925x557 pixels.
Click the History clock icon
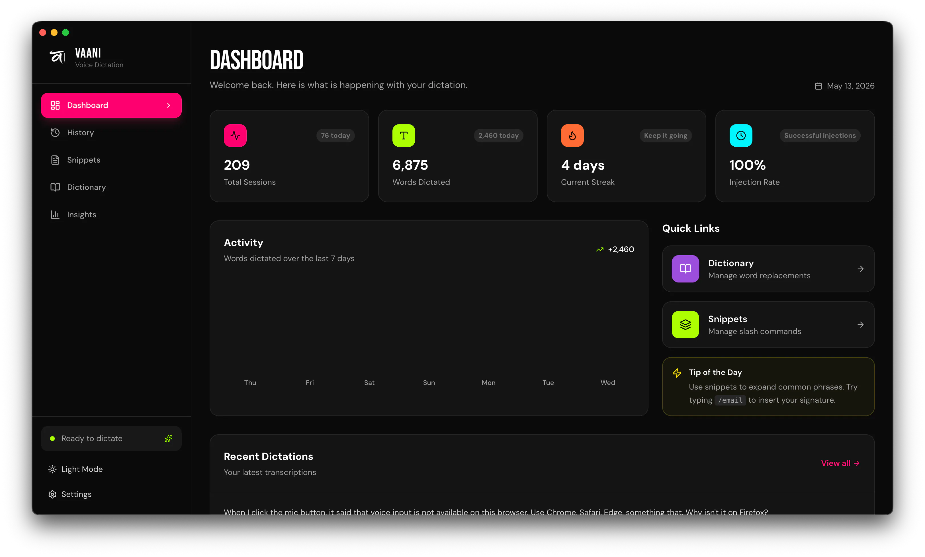pyautogui.click(x=55, y=132)
